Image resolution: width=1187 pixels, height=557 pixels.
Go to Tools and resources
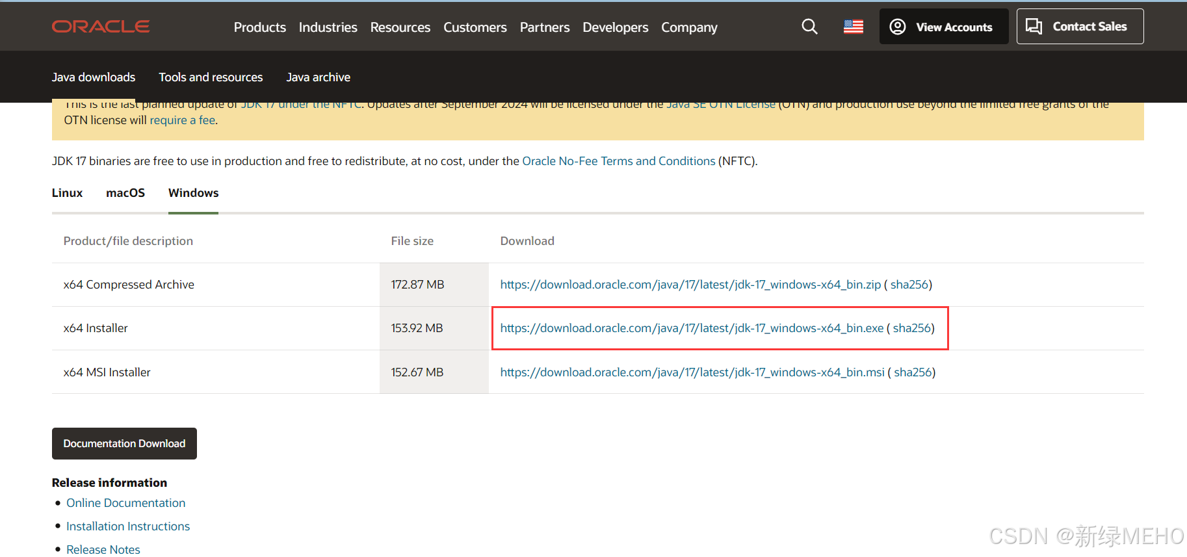click(x=211, y=77)
